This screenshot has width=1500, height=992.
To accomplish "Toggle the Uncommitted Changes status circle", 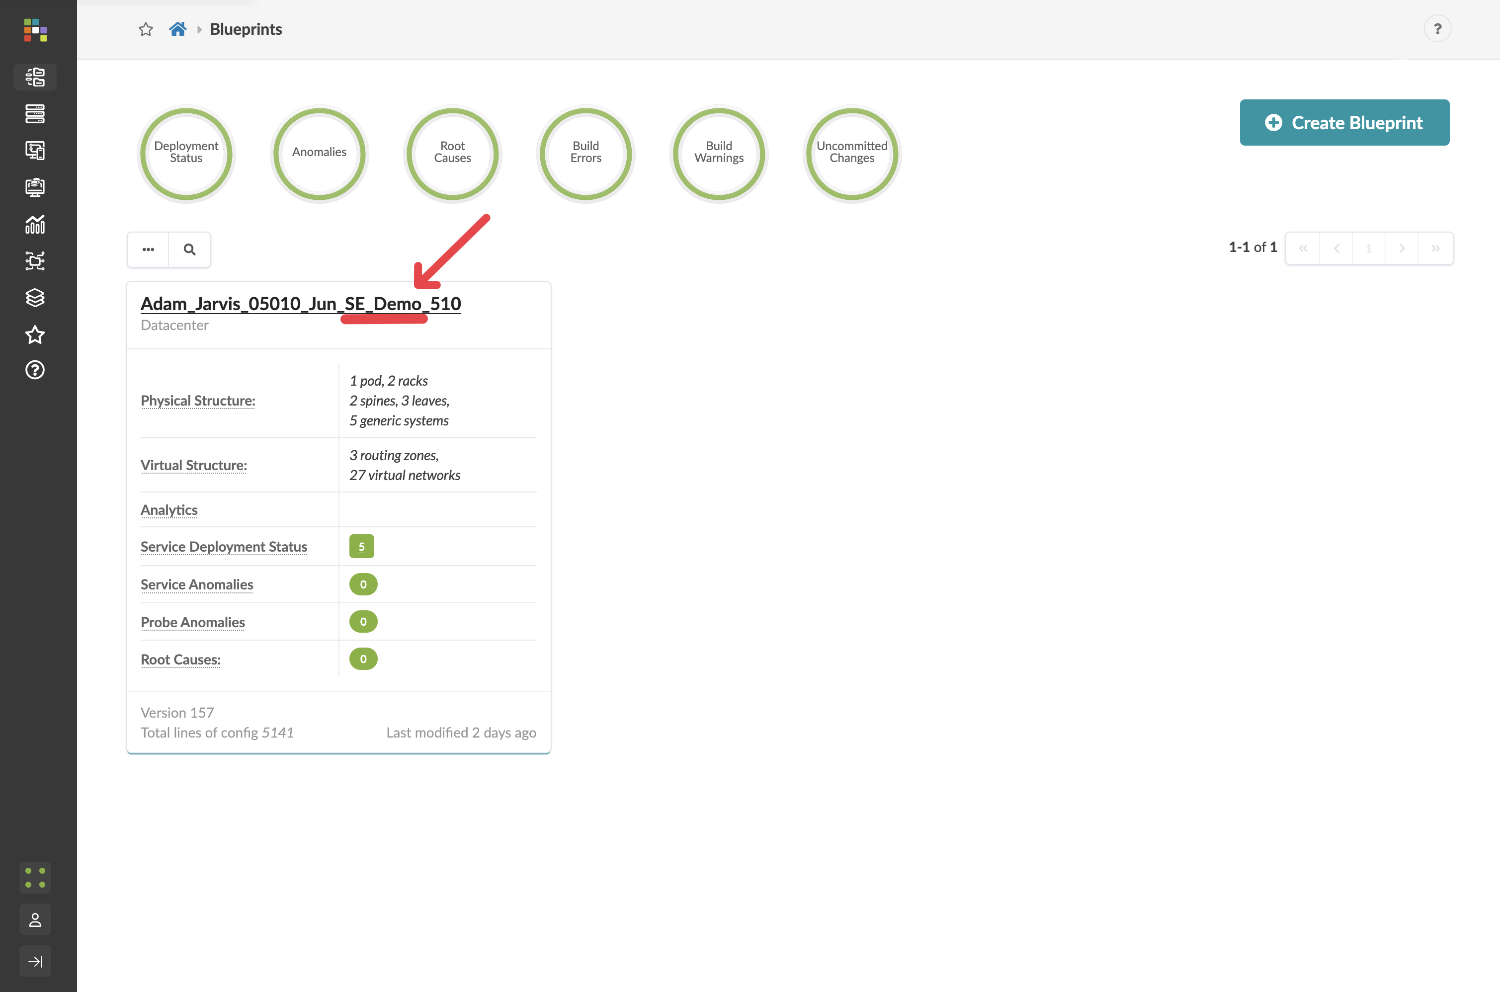I will pos(851,154).
